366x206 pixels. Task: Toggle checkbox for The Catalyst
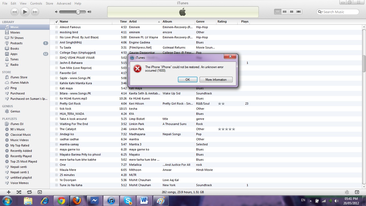pos(57,129)
